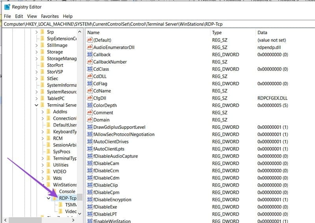The image size is (315, 223).
Task: Select the DWORD icon beside fAutoClientDrives
Action: 90,141
